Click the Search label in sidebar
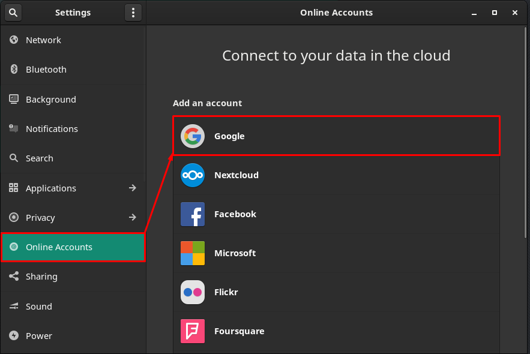Image resolution: width=530 pixels, height=354 pixels. point(40,158)
